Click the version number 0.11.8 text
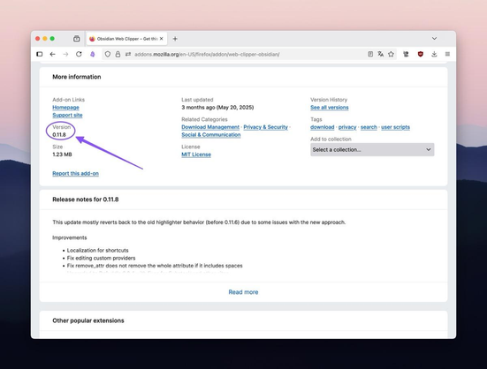Viewport: 487px width, 369px height. (59, 135)
